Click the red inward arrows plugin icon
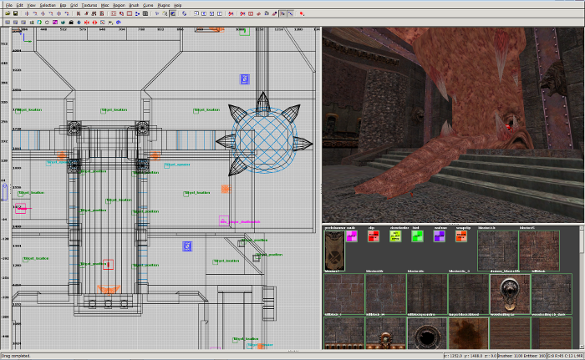Image resolution: width=585 pixels, height=360 pixels. [87, 23]
